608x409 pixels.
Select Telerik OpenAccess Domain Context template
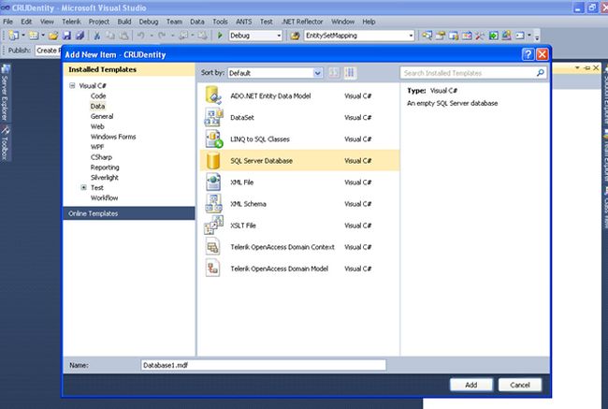pos(299,247)
